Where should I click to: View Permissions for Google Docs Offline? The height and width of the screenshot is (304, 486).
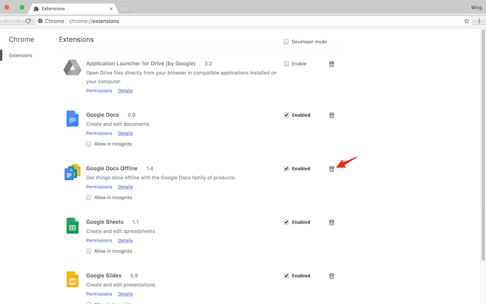99,187
